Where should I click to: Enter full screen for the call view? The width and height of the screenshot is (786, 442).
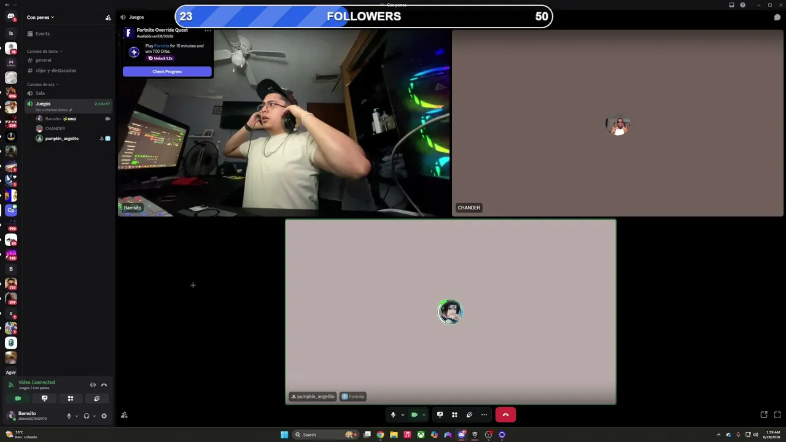click(777, 415)
